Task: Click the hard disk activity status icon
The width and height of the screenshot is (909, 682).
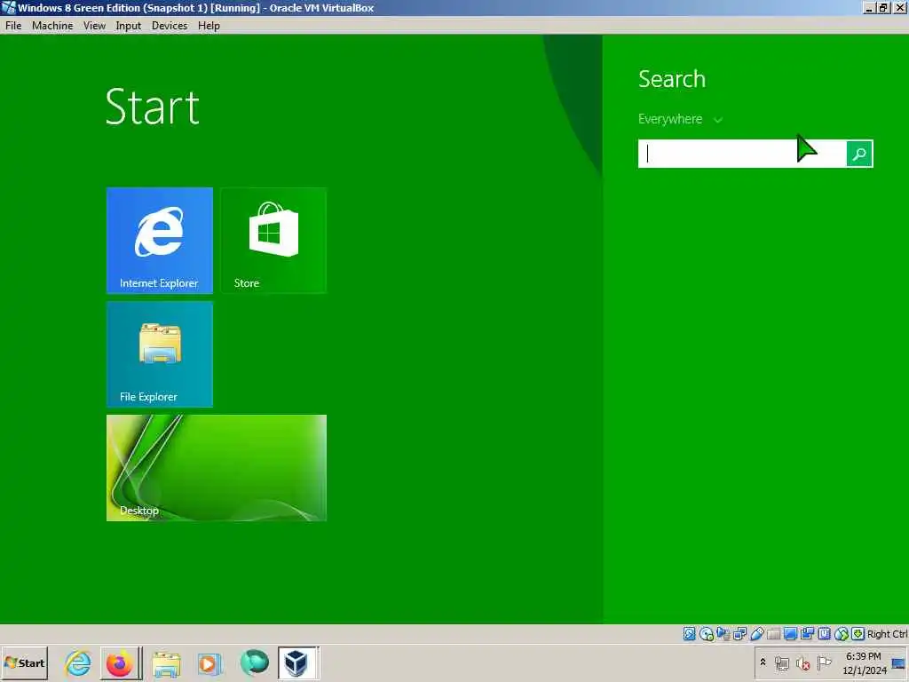Action: click(689, 634)
